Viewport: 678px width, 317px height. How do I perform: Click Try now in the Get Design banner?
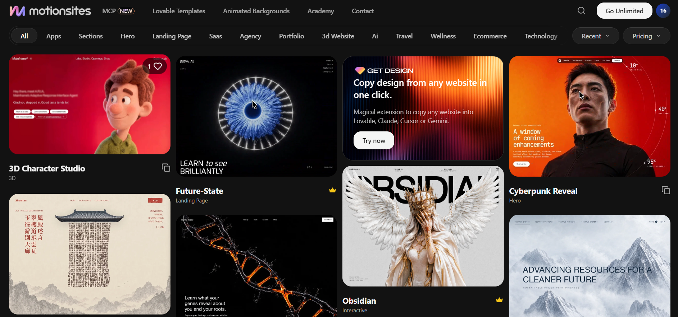coord(374,140)
